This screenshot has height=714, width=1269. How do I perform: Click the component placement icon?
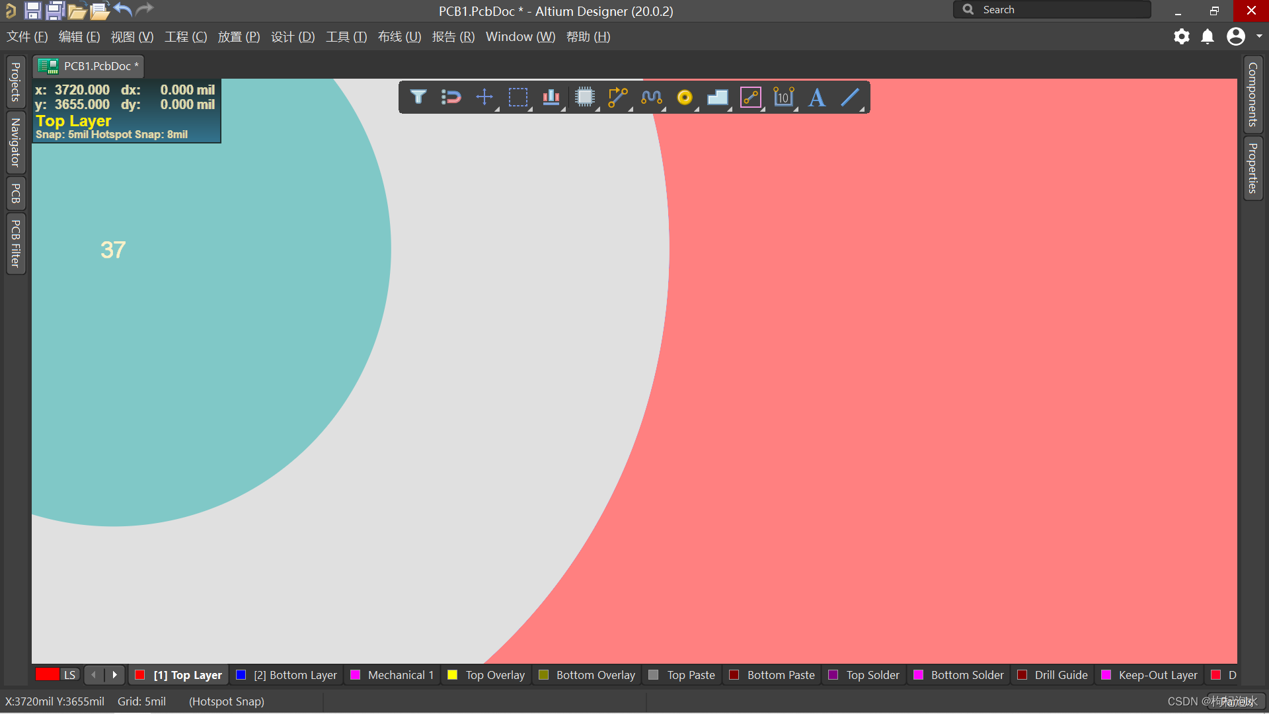coord(585,97)
